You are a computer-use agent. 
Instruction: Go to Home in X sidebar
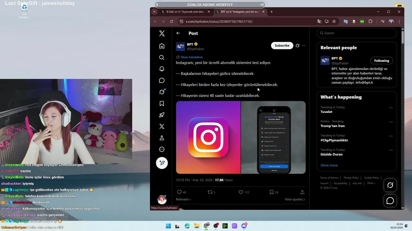click(162, 46)
